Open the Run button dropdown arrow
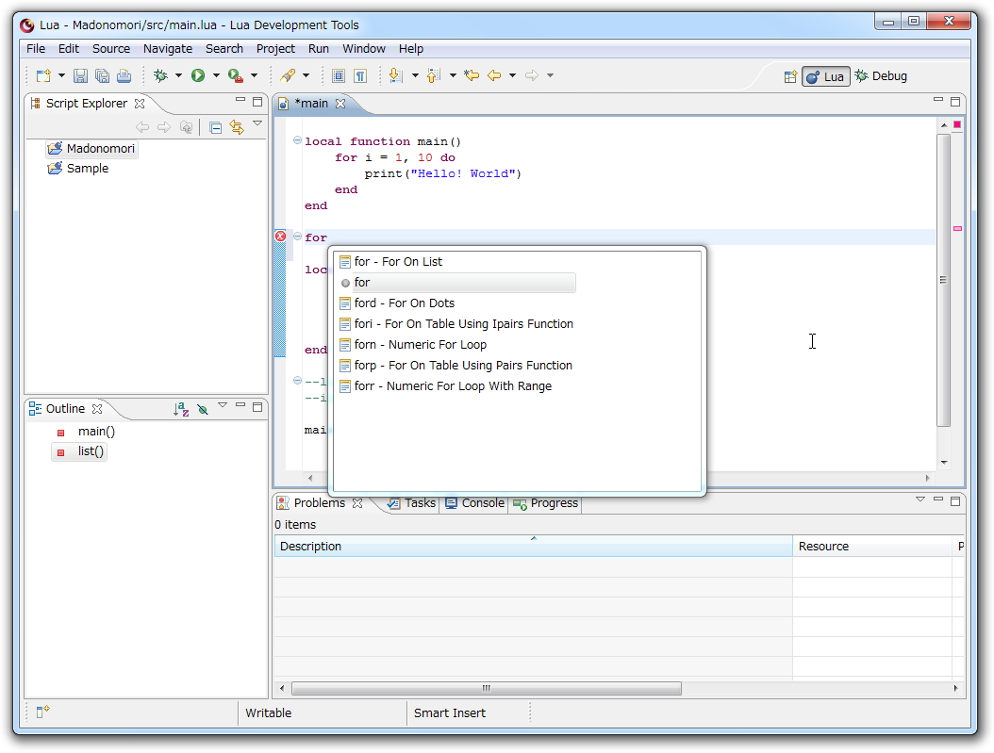 pyautogui.click(x=216, y=76)
